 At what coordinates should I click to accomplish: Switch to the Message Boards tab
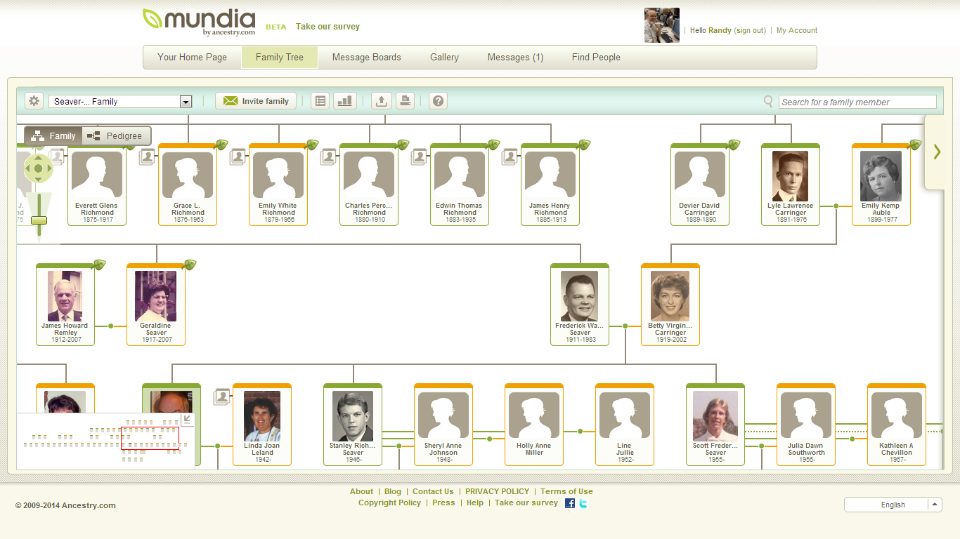[x=367, y=57]
